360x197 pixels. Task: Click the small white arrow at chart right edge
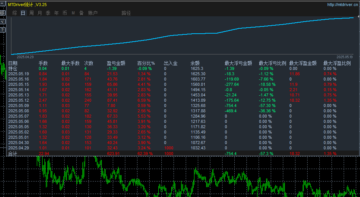click(358, 17)
